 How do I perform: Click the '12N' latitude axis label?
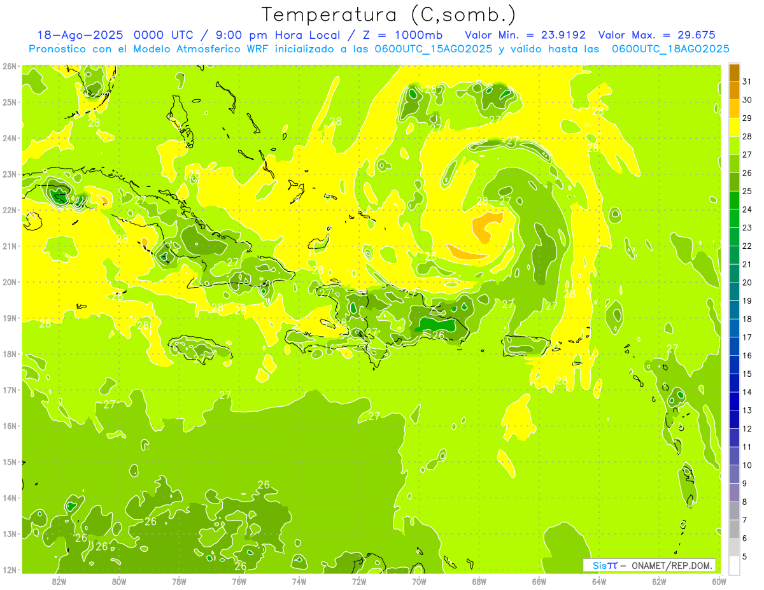pyautogui.click(x=9, y=570)
